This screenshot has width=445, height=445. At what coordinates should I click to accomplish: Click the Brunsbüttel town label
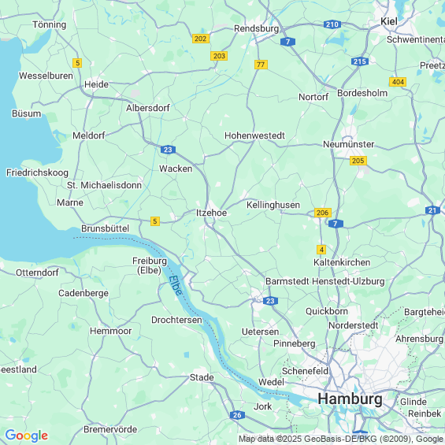(105, 228)
